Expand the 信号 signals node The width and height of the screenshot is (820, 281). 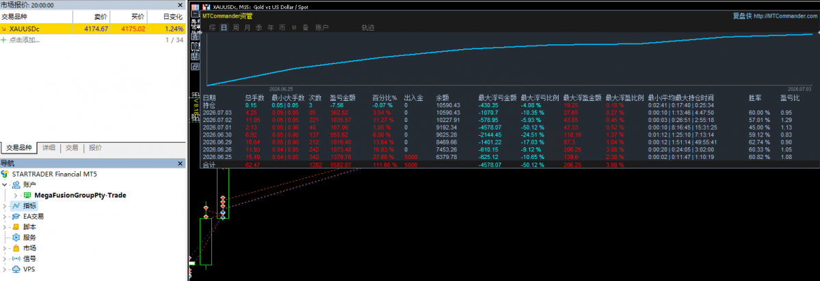pyautogui.click(x=5, y=258)
